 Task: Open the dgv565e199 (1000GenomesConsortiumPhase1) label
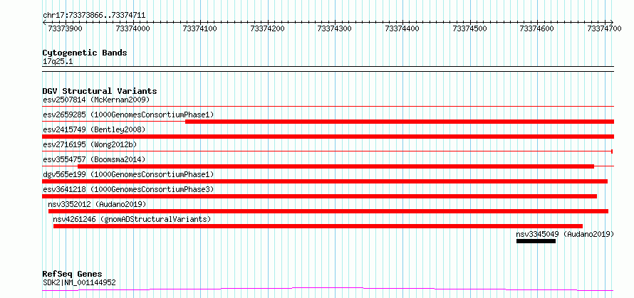[x=128, y=174]
